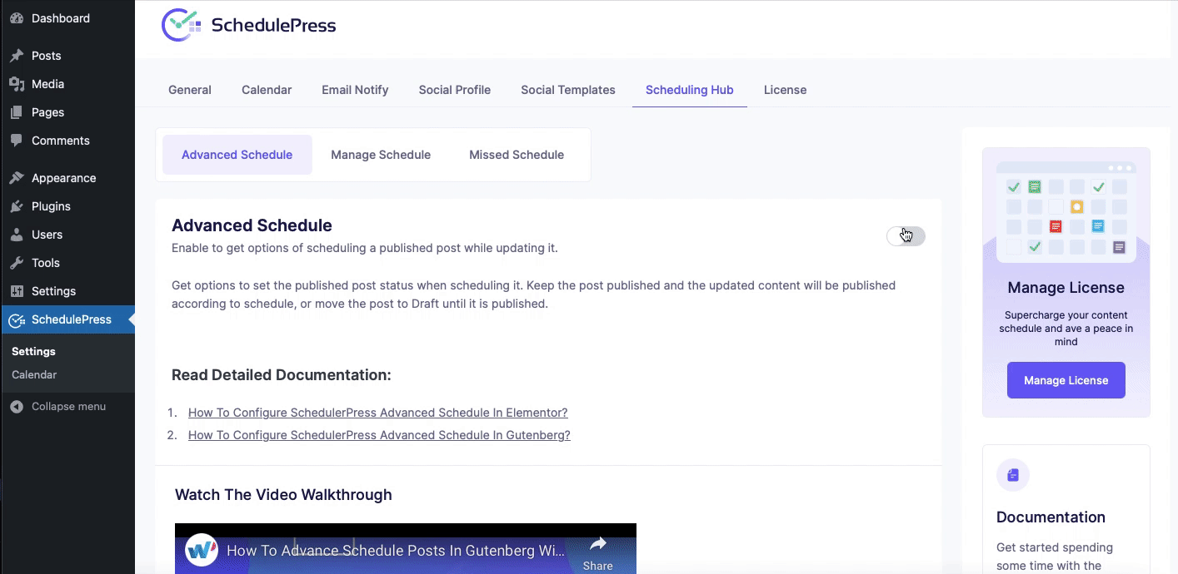Click the Plugins plug icon
This screenshot has height=574, width=1178.
point(17,206)
